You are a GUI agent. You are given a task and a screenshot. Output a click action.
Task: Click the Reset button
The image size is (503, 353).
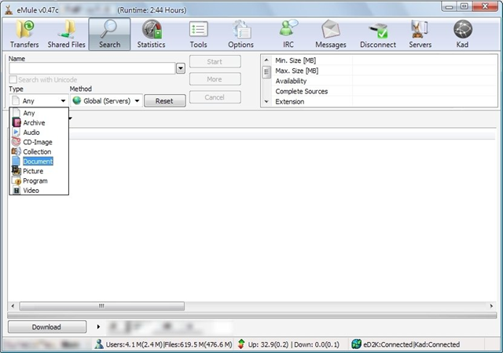click(x=164, y=101)
